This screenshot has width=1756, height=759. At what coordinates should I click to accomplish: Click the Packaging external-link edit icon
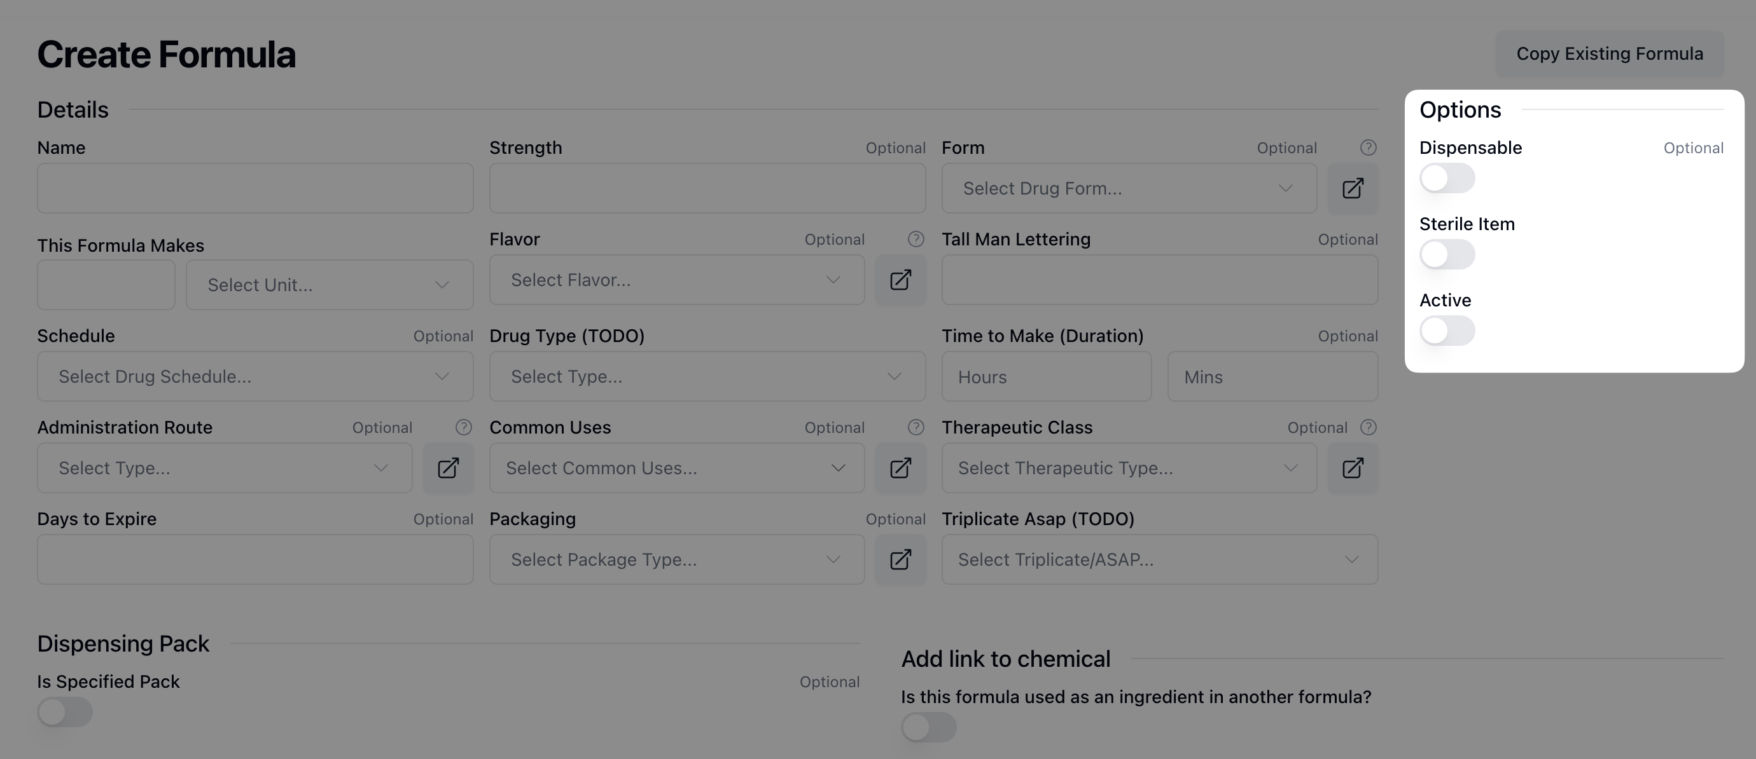coord(900,559)
